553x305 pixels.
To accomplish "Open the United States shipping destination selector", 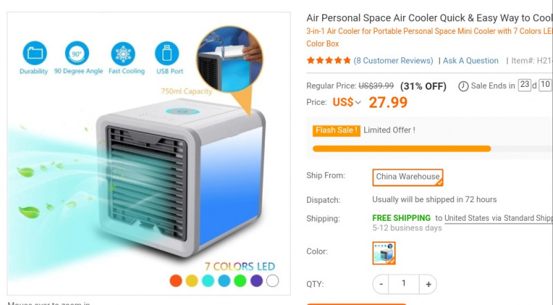I will pyautogui.click(x=498, y=218).
